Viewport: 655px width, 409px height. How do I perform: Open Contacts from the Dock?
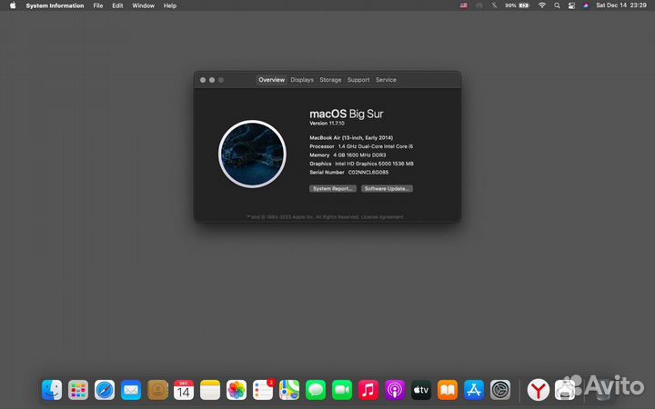pos(157,390)
